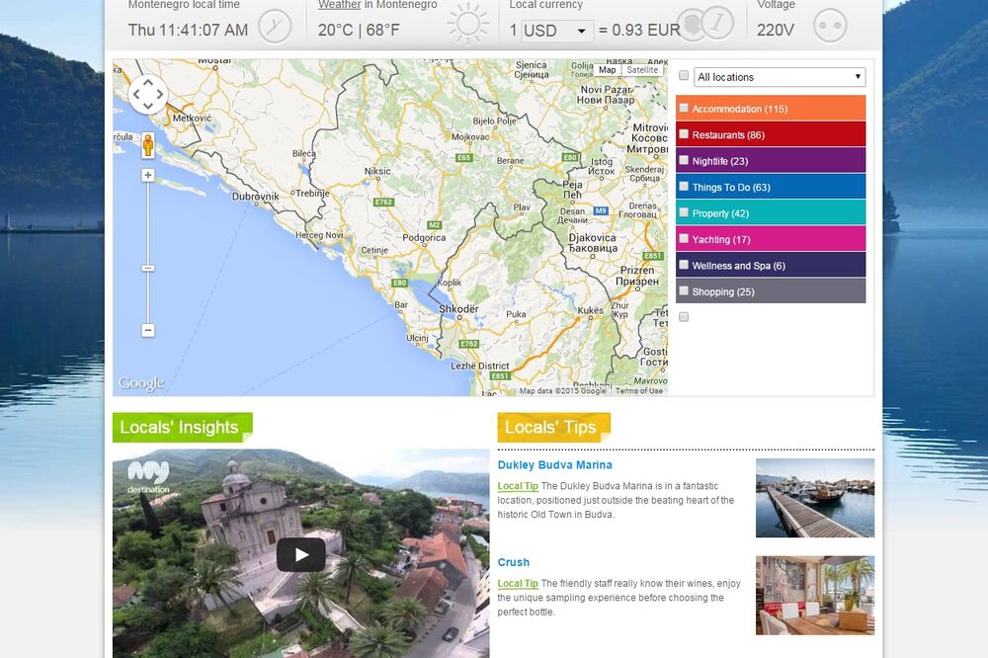Enable the Accommodation (115) category checkbox

(684, 108)
